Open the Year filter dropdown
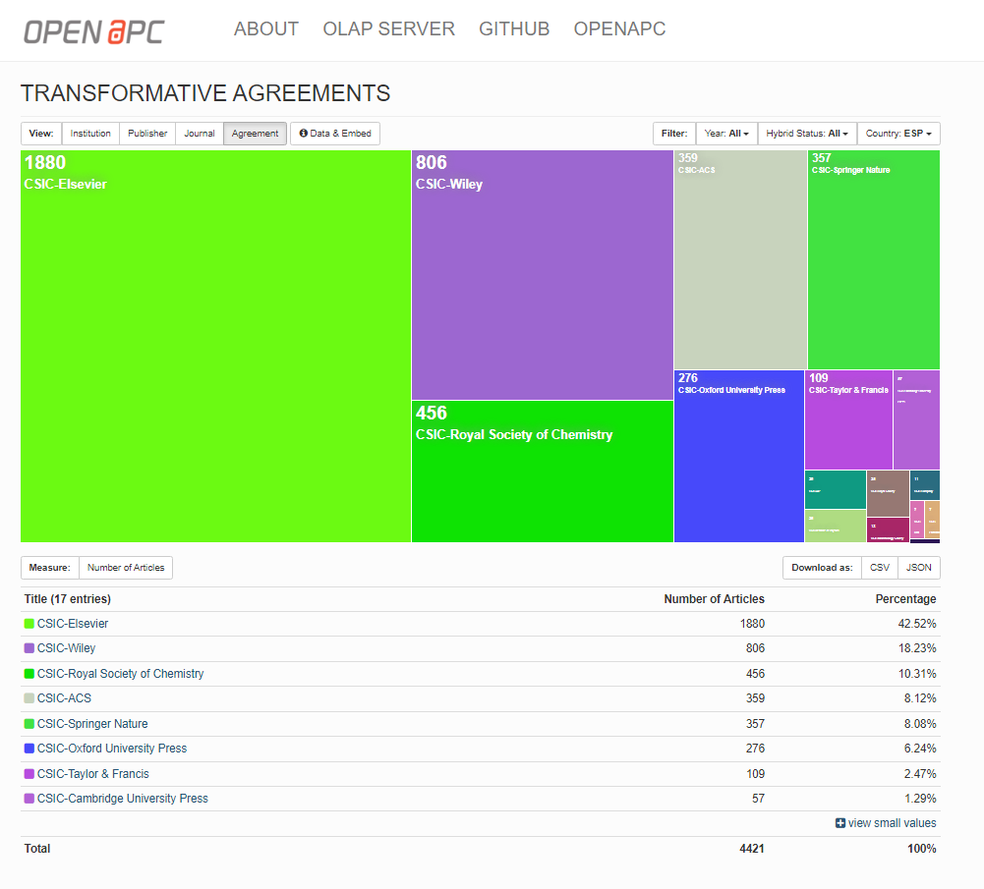 pyautogui.click(x=726, y=133)
